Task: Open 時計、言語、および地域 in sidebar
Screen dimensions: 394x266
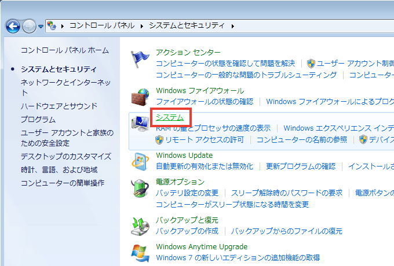Action: click(59, 170)
